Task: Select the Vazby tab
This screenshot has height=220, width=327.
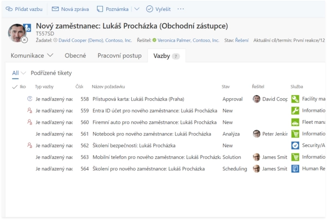Action: point(166,56)
